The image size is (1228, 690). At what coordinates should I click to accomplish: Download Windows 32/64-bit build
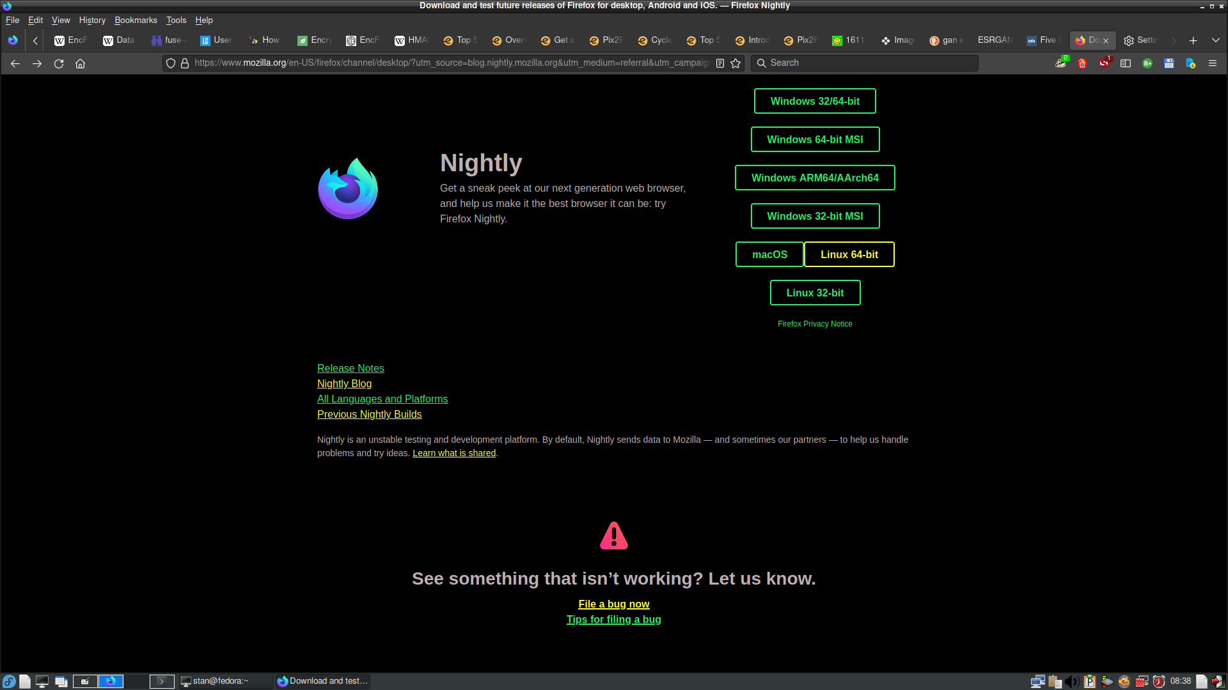tap(815, 101)
